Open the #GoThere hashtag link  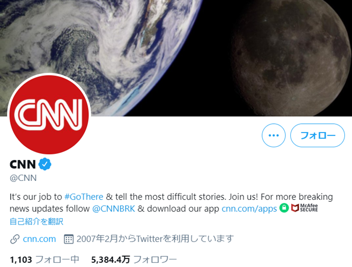tap(84, 197)
